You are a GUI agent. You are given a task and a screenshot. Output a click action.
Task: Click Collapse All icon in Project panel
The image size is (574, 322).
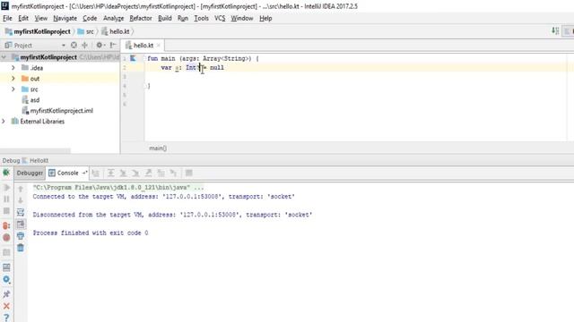click(x=84, y=45)
